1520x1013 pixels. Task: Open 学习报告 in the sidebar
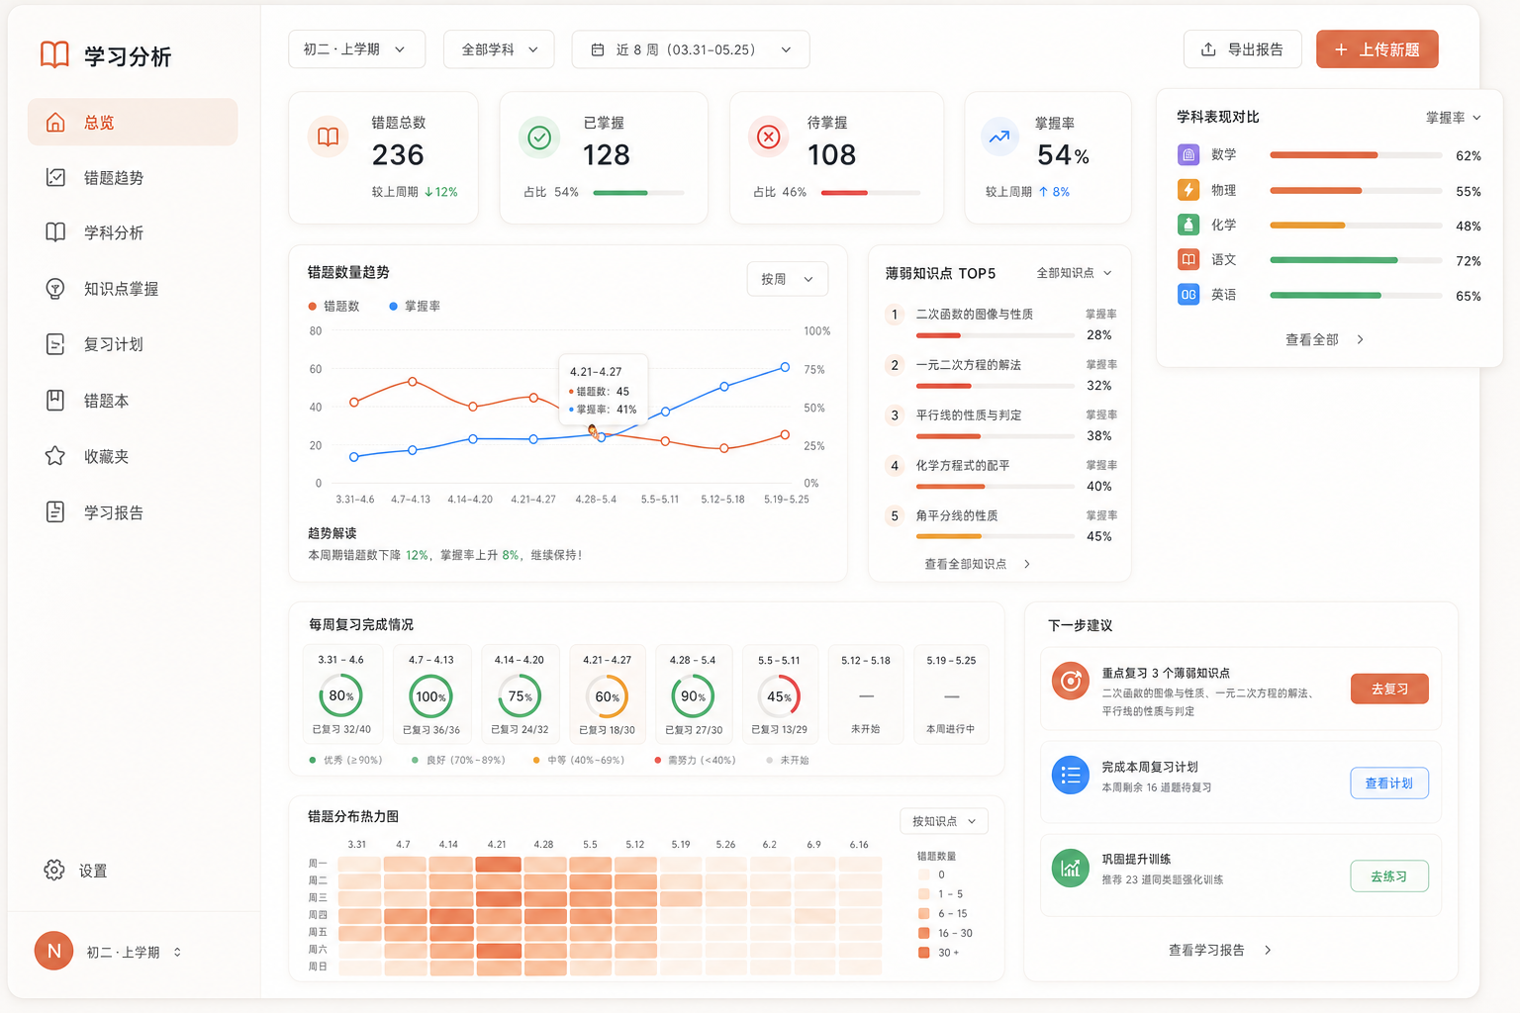[133, 512]
